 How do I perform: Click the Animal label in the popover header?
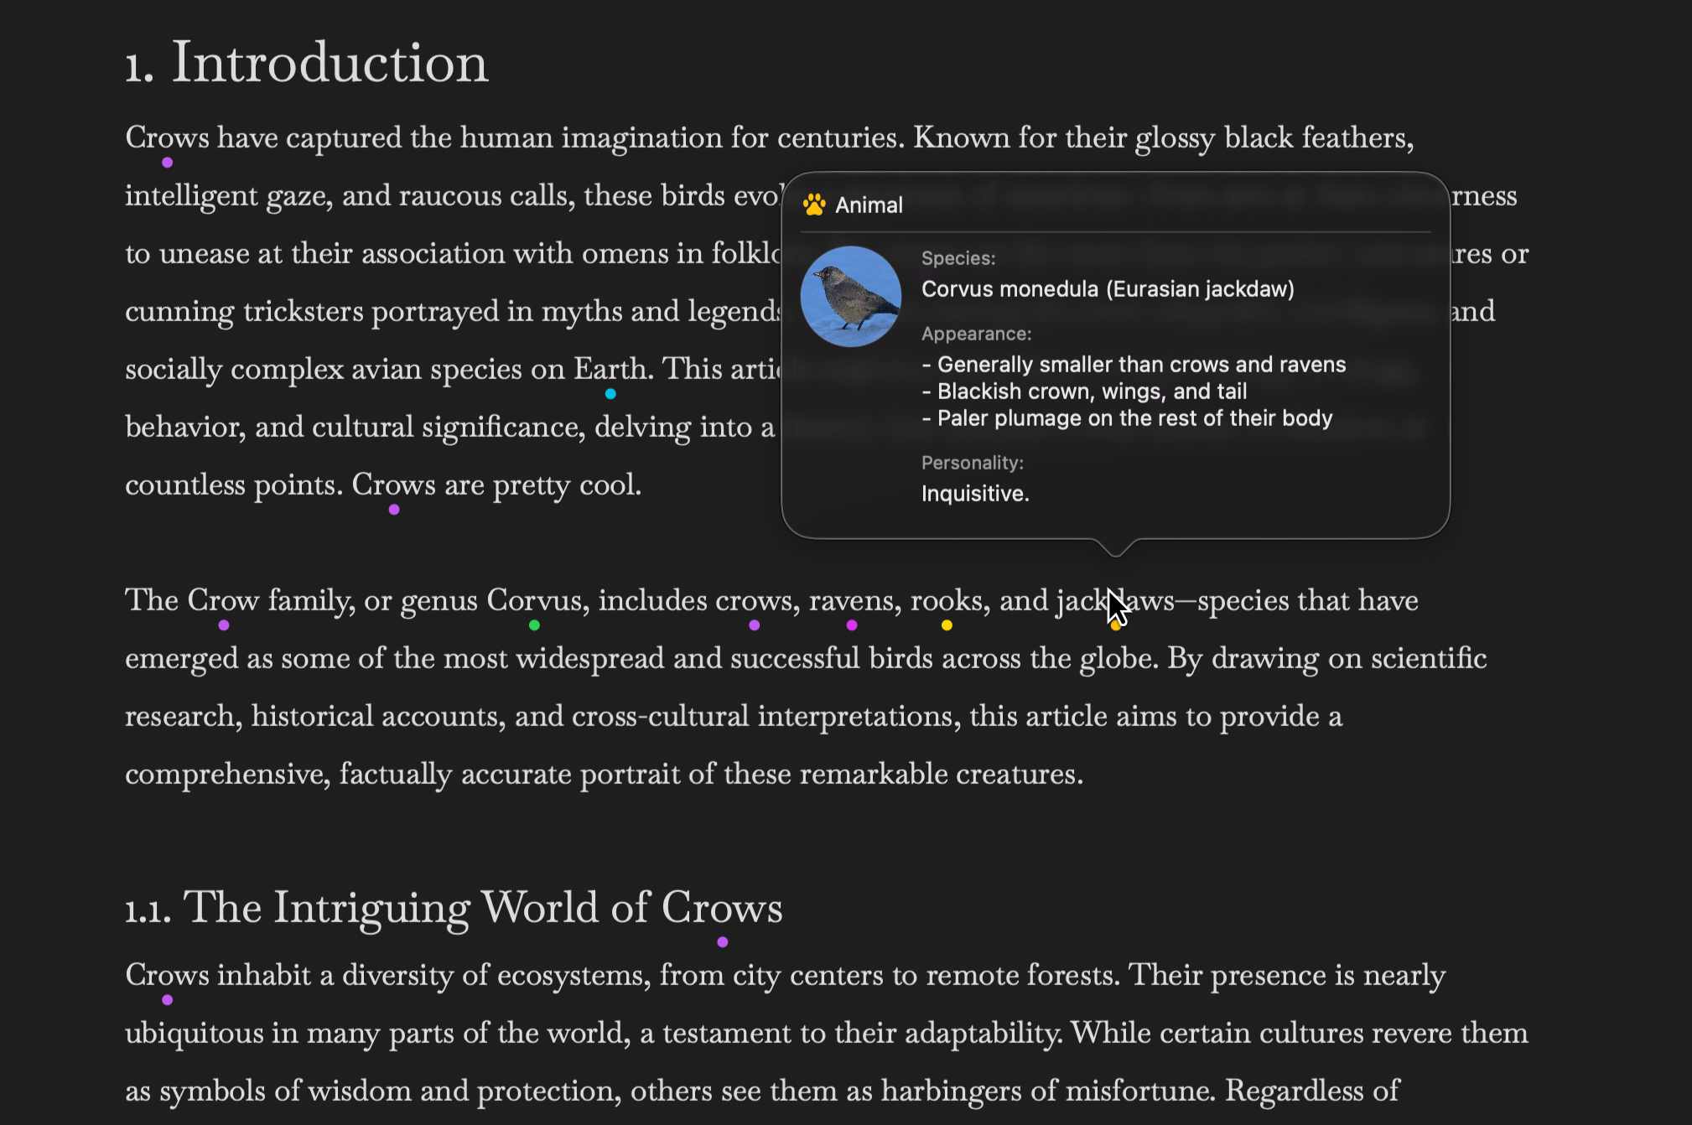[x=868, y=205]
